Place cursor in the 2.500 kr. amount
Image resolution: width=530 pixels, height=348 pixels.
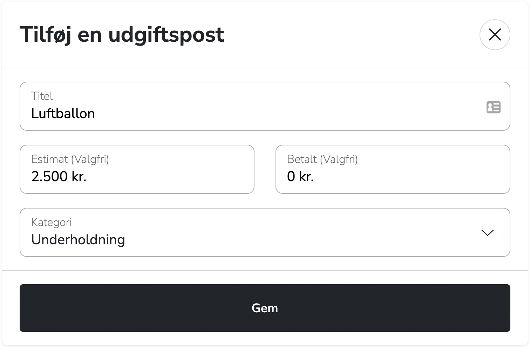pos(59,177)
